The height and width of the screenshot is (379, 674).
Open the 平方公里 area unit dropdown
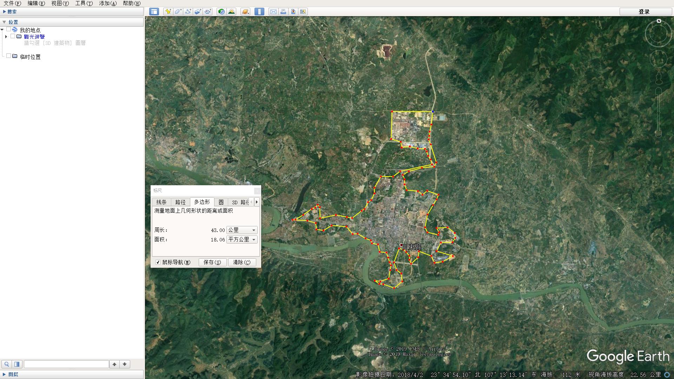[242, 240]
